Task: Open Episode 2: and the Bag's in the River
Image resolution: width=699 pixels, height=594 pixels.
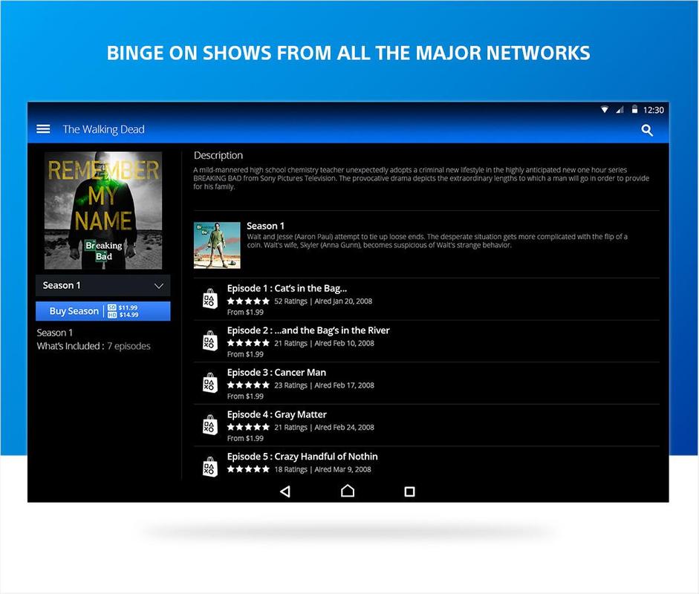Action: click(x=426, y=342)
